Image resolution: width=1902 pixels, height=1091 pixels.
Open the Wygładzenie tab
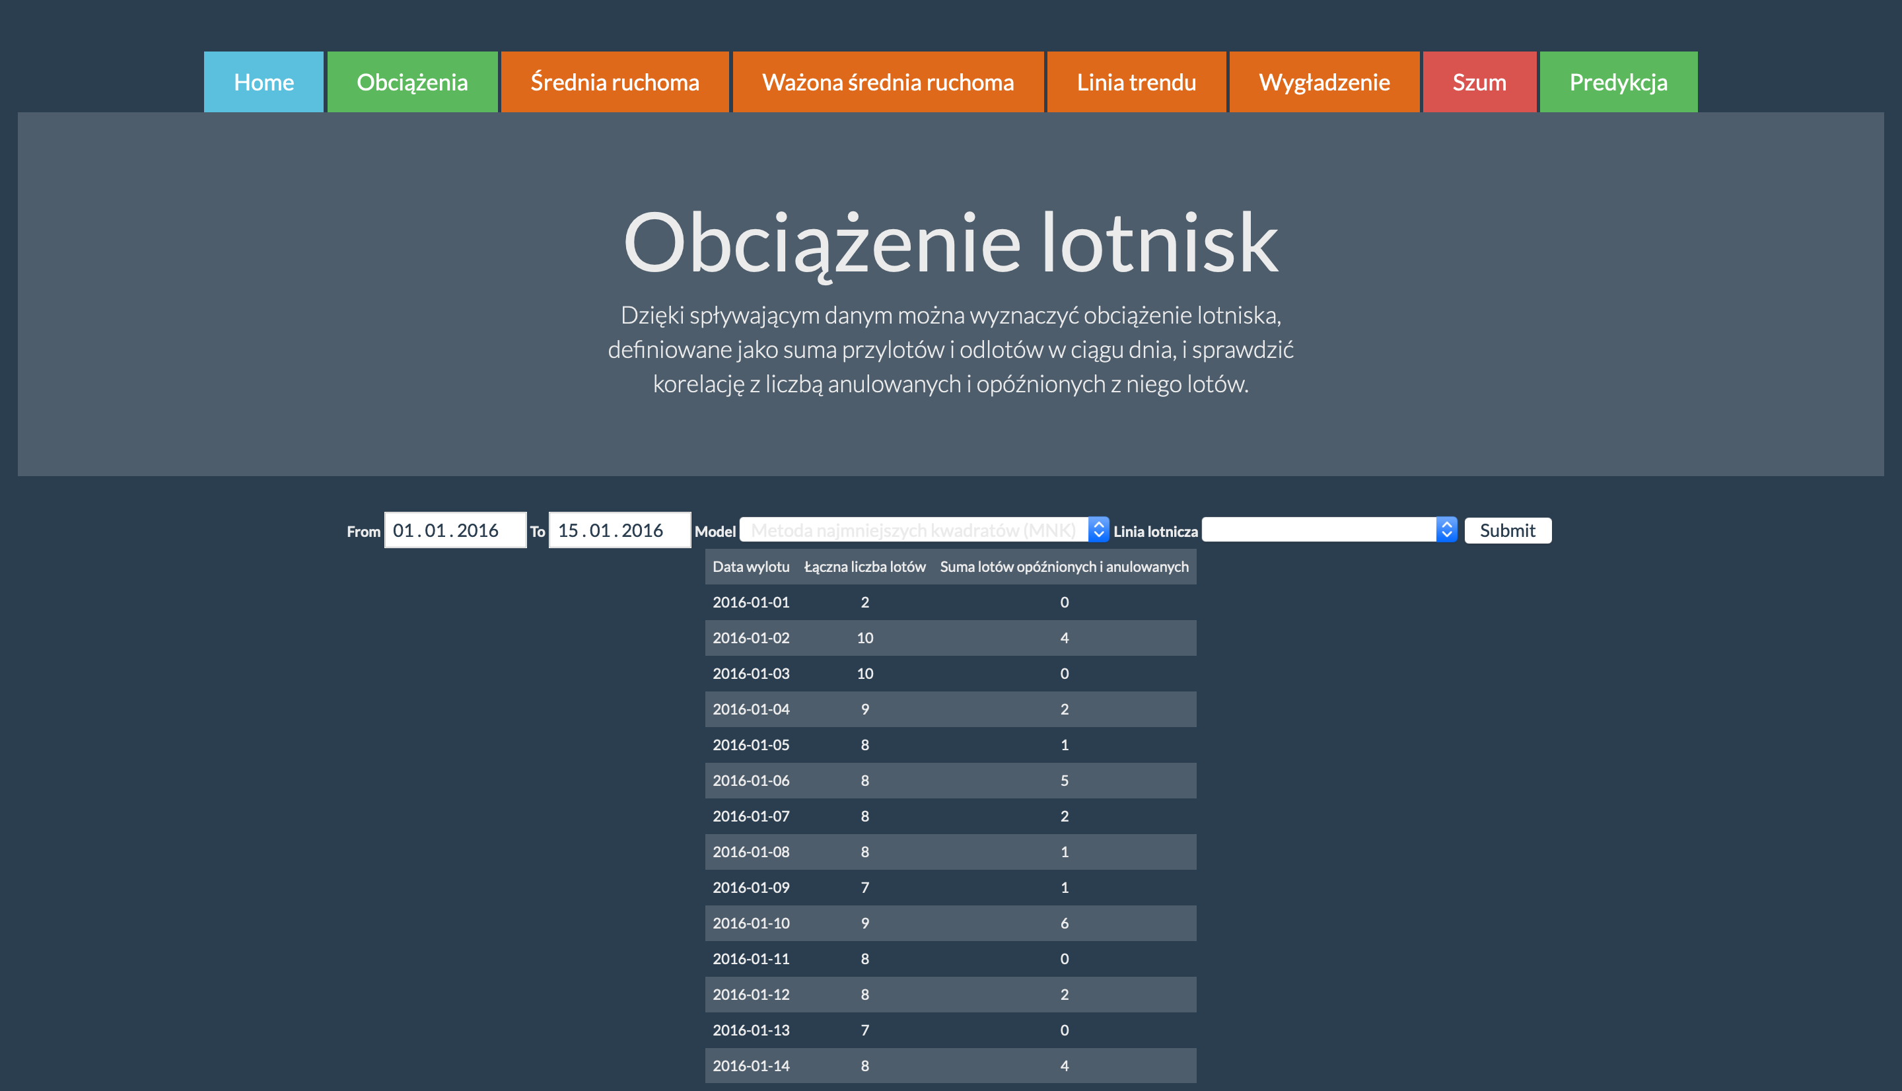tap(1323, 83)
